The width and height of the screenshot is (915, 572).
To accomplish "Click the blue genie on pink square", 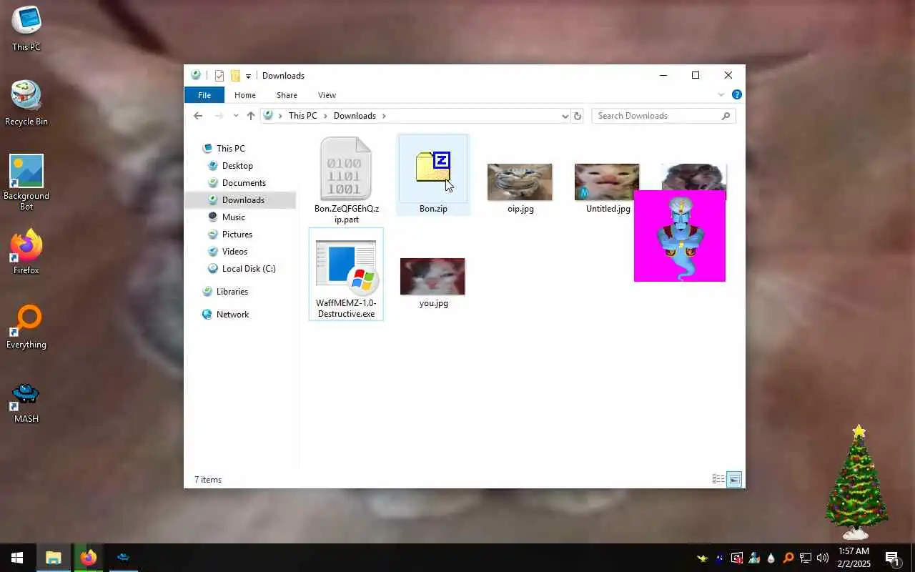I will (680, 236).
